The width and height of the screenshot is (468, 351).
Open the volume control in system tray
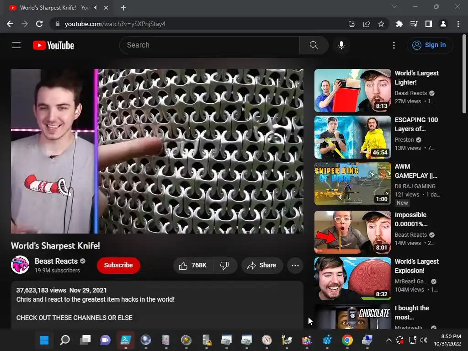coord(423,340)
